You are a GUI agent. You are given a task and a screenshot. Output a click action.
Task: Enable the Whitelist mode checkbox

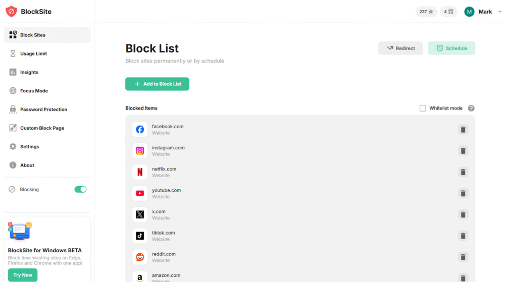[423, 108]
